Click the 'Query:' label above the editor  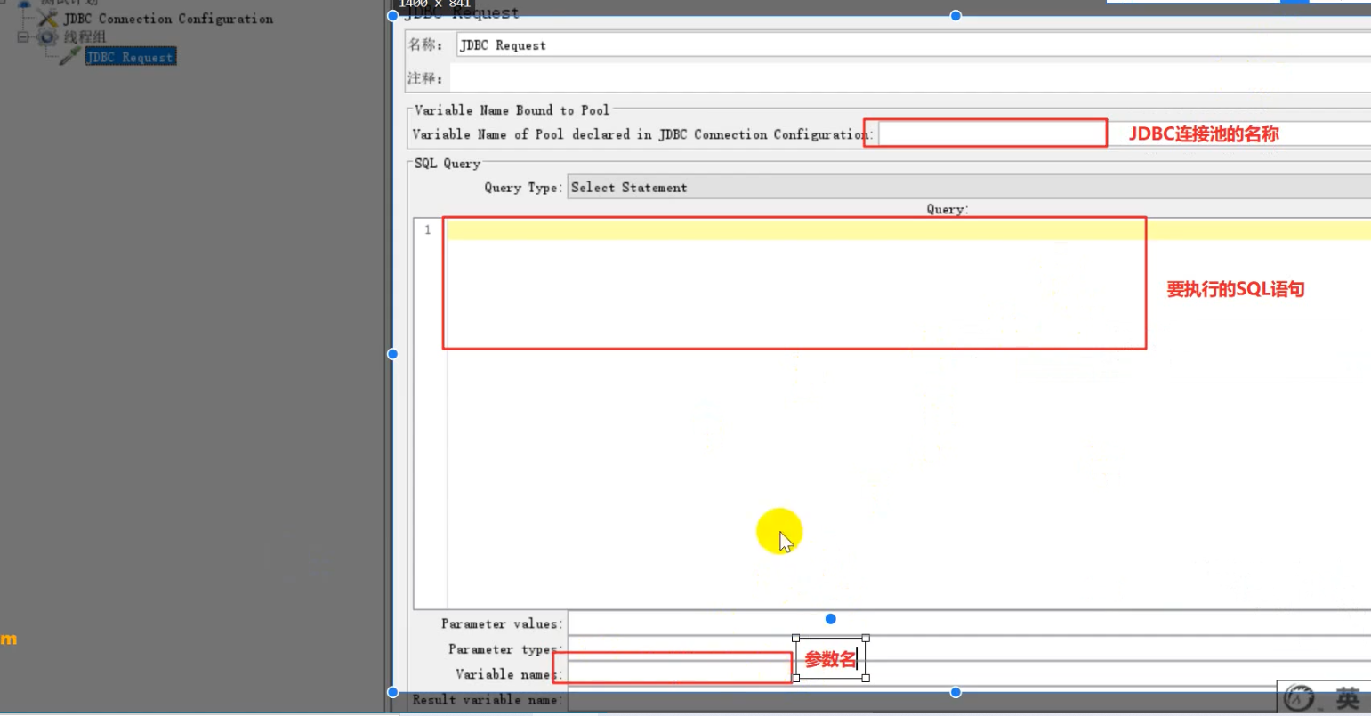coord(947,209)
